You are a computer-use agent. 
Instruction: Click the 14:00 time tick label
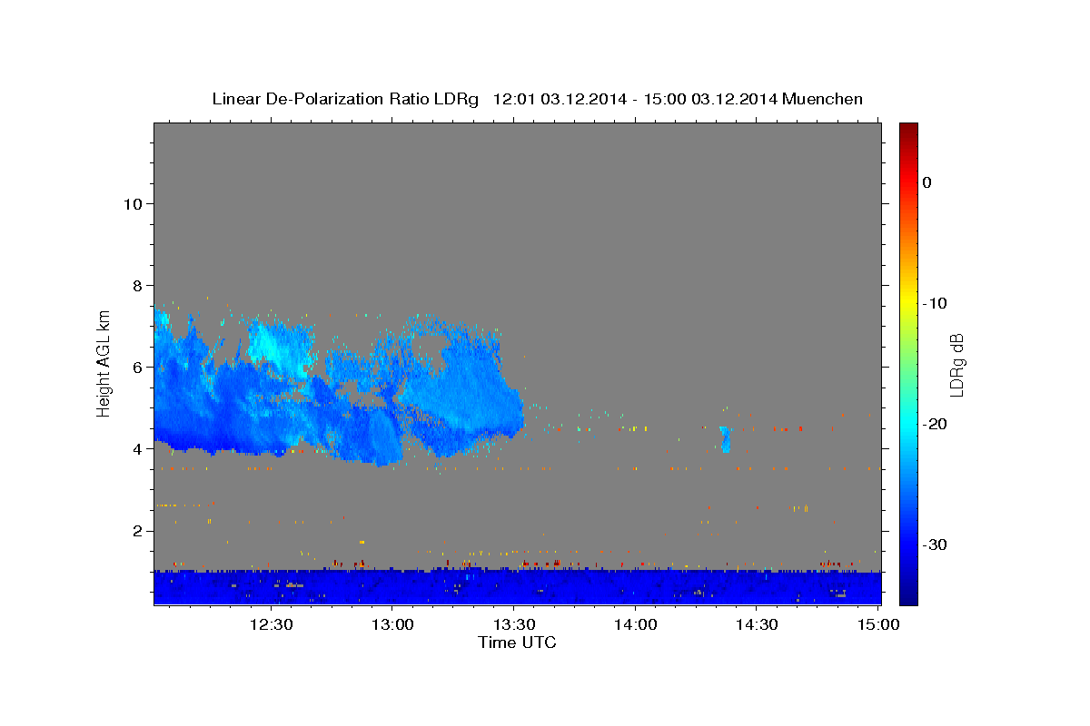tap(635, 624)
